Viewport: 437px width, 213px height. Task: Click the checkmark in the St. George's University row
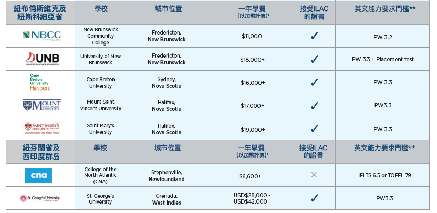[x=315, y=198]
